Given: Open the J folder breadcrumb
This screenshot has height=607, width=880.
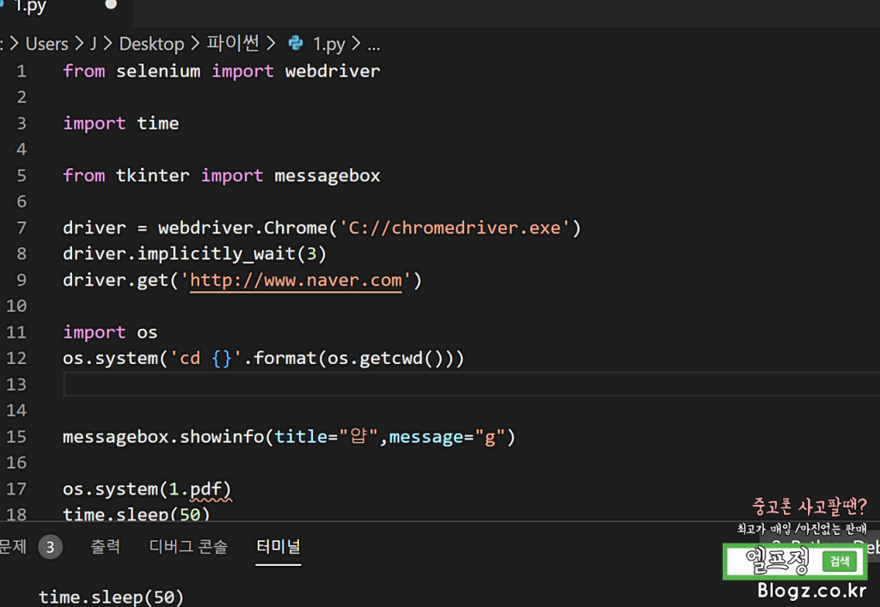Looking at the screenshot, I should [x=93, y=44].
